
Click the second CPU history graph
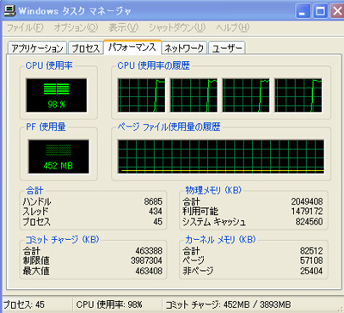(193, 95)
